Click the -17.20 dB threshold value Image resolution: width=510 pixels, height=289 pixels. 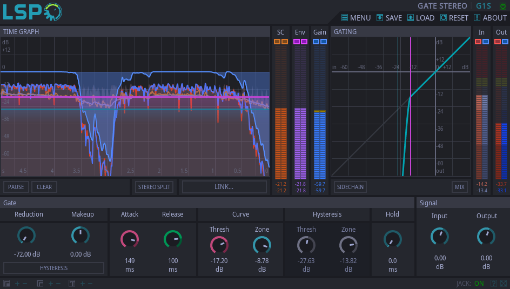point(219,265)
